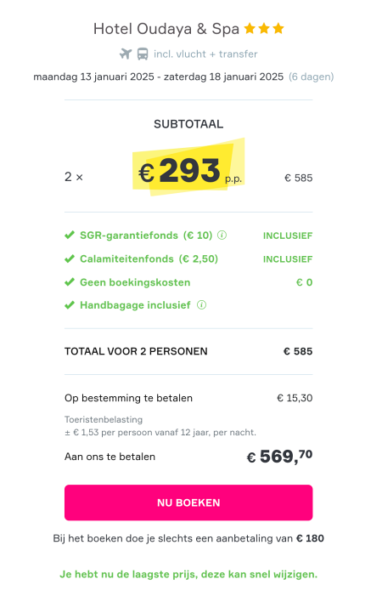Click the laagste prijs notice

pos(188,574)
